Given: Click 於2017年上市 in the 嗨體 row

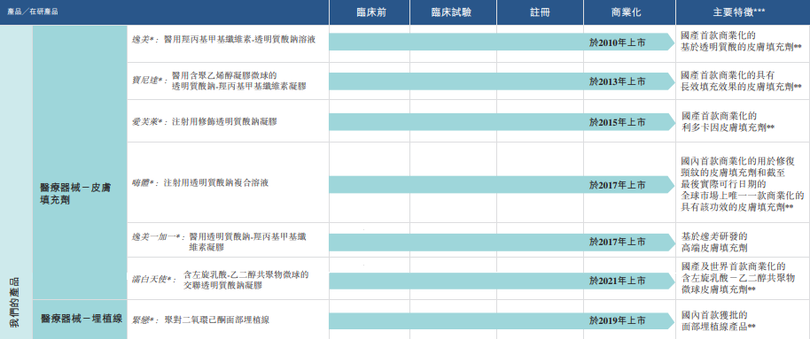Looking at the screenshot, I should click(x=618, y=185).
